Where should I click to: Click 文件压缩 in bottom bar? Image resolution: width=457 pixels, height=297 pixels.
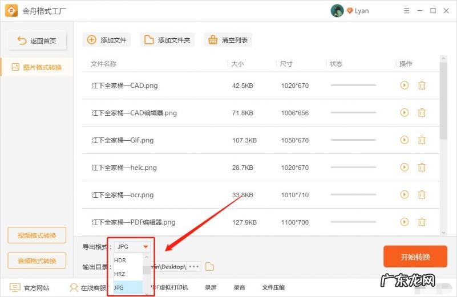pyautogui.click(x=273, y=288)
